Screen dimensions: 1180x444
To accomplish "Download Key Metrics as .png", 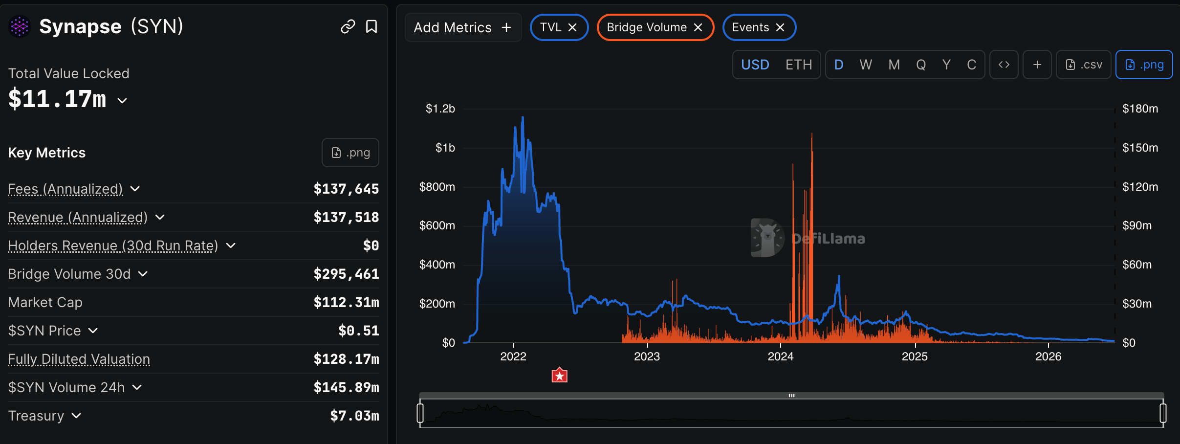I will click(x=350, y=153).
